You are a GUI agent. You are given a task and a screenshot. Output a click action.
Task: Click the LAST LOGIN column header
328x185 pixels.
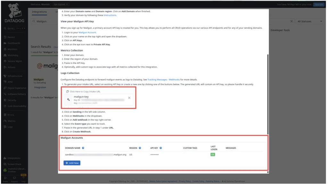214,148
